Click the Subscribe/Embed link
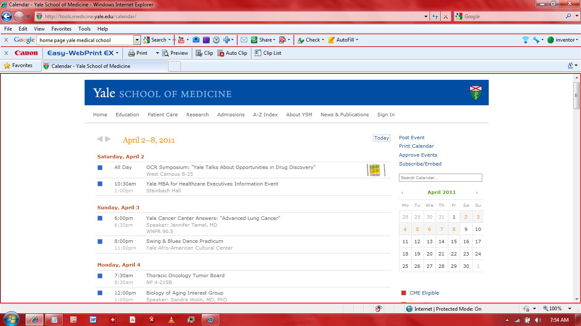Image resolution: width=581 pixels, height=326 pixels. coord(420,164)
